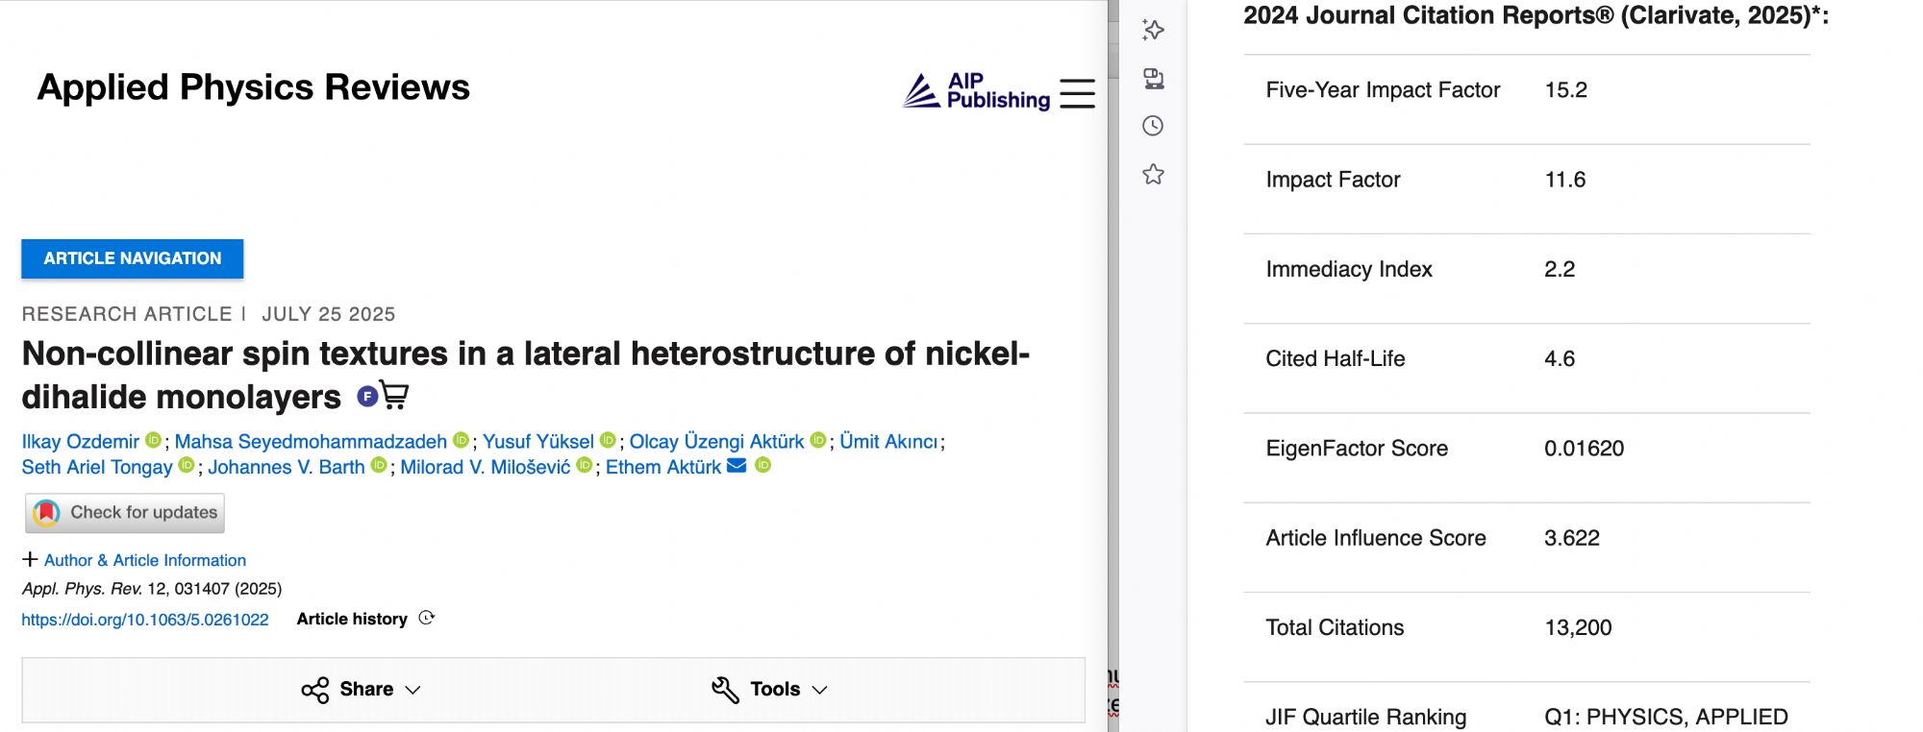This screenshot has height=732, width=1923.
Task: Click the Check for updates button
Action: pyautogui.click(x=125, y=513)
